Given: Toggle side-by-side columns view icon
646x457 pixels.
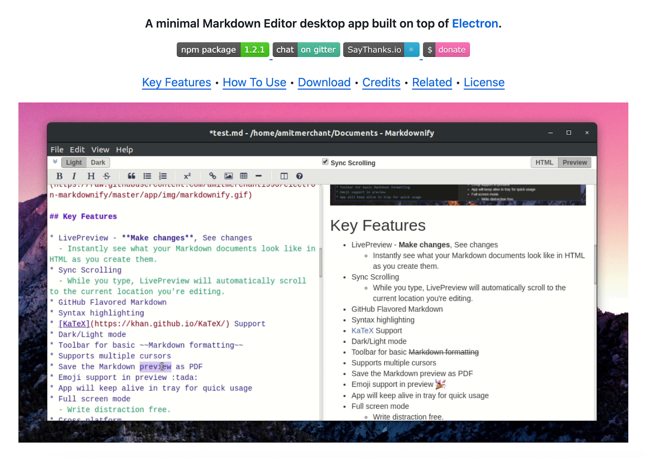Looking at the screenshot, I should click(284, 176).
